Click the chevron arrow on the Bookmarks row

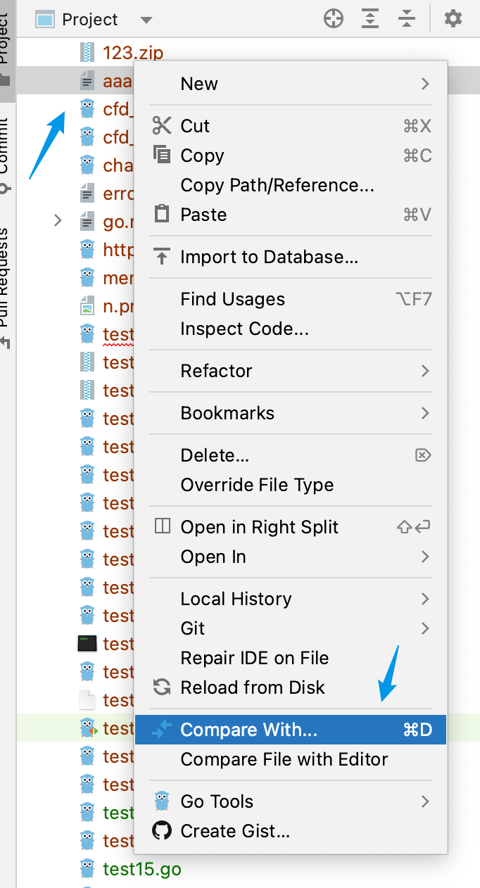tap(425, 413)
